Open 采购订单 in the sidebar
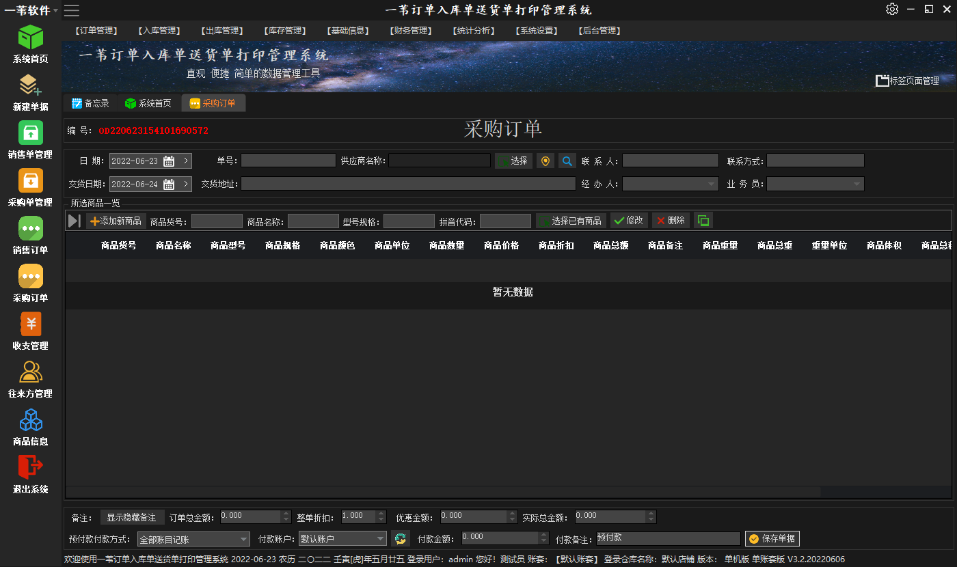The image size is (957, 567). 31,283
